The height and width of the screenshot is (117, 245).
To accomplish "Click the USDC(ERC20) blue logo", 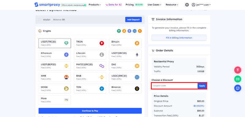I will [137, 77].
